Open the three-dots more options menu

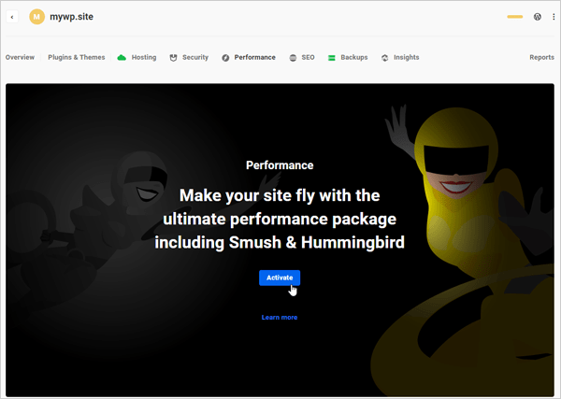(x=553, y=17)
